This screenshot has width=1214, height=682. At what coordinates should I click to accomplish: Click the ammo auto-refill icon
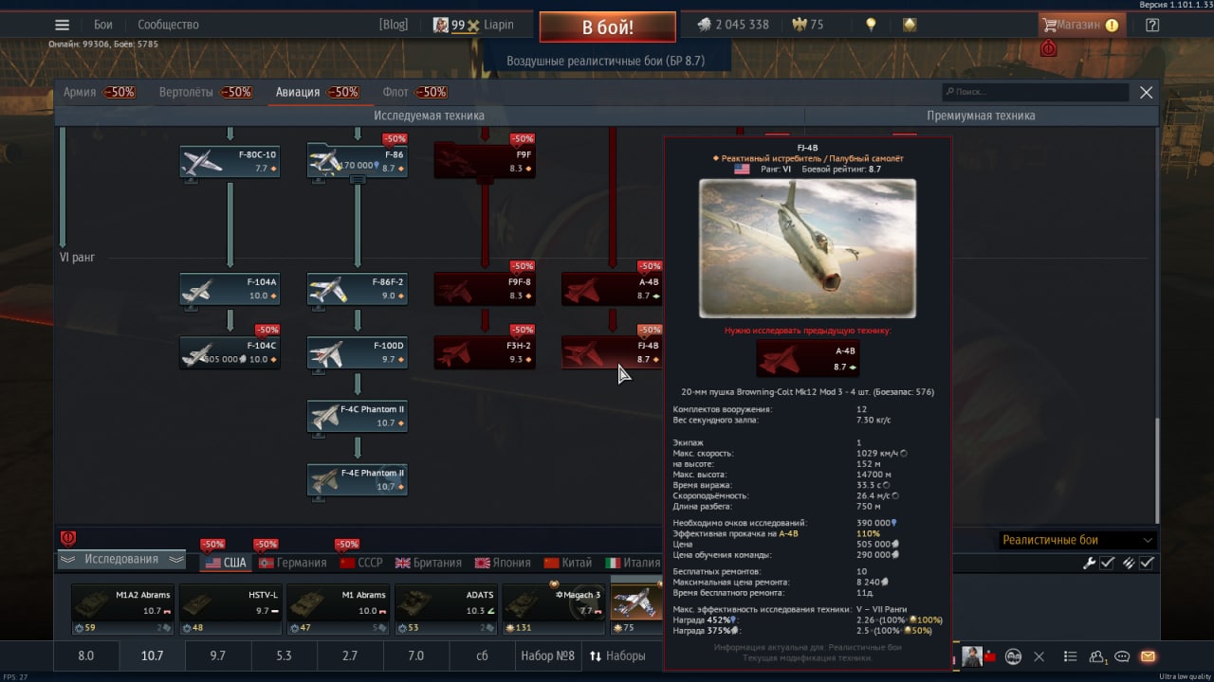[x=1129, y=563]
